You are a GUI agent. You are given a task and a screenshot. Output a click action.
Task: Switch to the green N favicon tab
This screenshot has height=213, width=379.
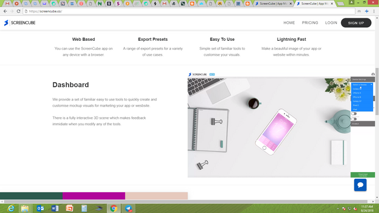point(99,4)
